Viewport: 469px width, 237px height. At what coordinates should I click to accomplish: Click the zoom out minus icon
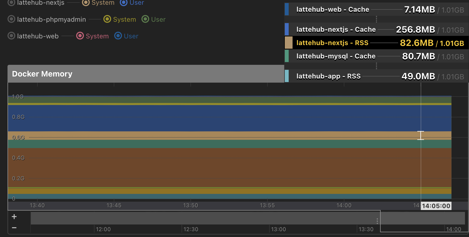(14, 228)
